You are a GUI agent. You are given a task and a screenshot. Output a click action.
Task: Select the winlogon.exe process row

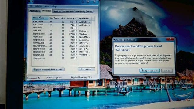click(62, 58)
